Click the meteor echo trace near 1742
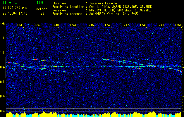The image size is (184, 117). pyautogui.click(x=40, y=60)
